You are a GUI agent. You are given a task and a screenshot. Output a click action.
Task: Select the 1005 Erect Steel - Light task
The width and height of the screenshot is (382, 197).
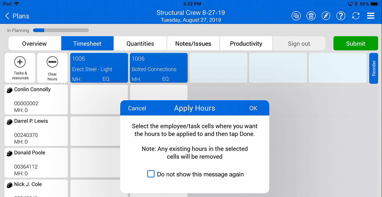click(x=99, y=68)
